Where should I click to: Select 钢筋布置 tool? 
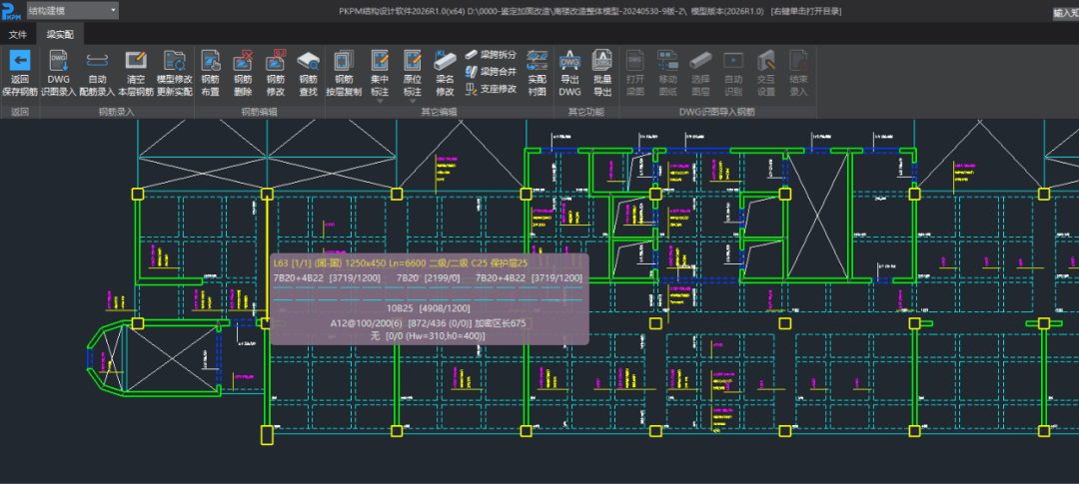[211, 61]
